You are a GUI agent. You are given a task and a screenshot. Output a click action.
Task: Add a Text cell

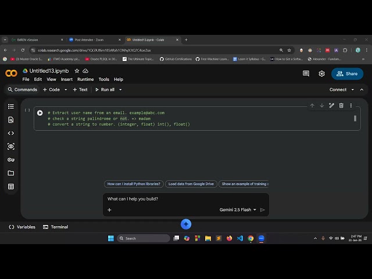[80, 90]
